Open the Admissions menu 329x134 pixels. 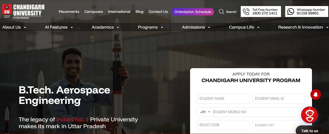[196, 27]
